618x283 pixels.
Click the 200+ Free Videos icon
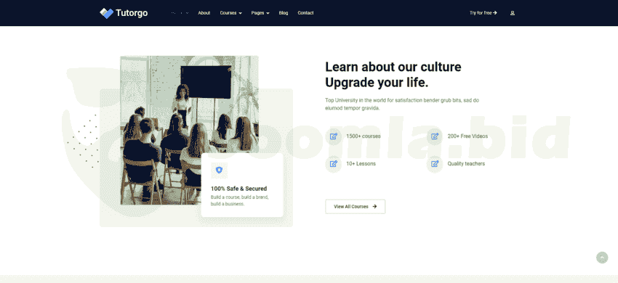tap(435, 136)
